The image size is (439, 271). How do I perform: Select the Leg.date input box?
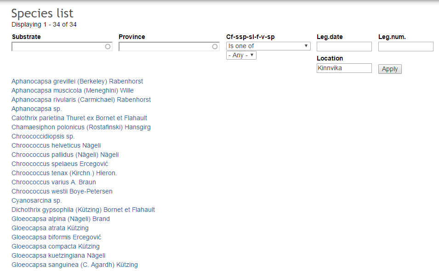click(x=344, y=46)
